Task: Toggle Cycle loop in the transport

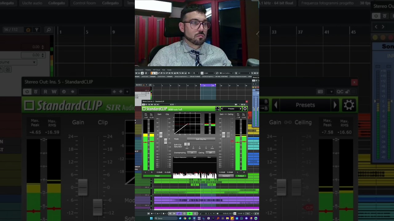Action: pos(179,214)
